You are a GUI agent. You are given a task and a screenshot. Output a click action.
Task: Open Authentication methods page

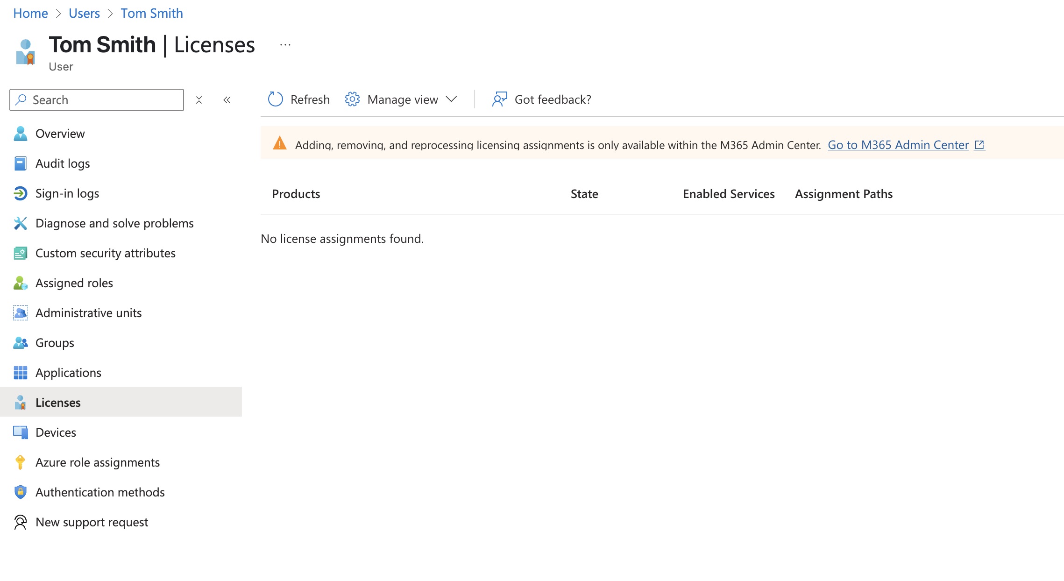(x=100, y=492)
